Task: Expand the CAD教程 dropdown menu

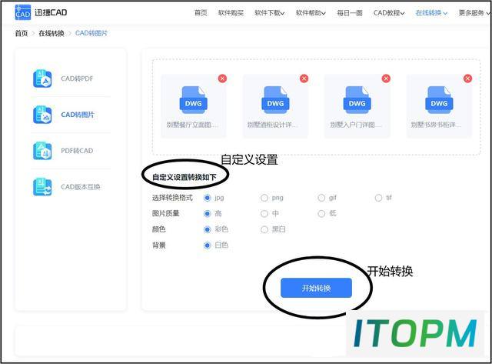Action: point(389,13)
